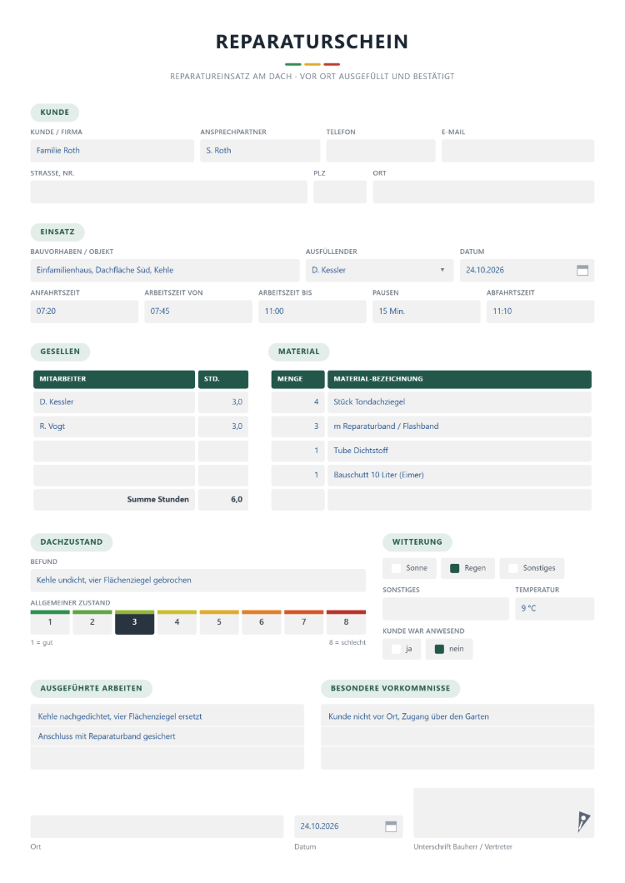Edit Arbeitszeit von value 07:45

(198, 312)
